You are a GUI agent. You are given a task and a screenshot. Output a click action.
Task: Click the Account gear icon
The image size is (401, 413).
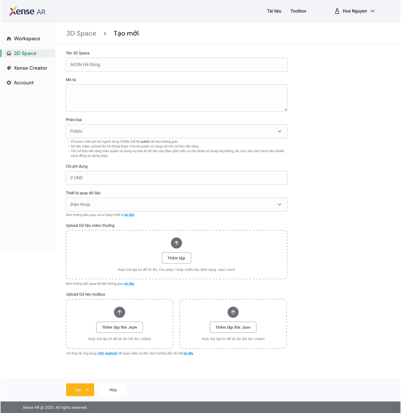coord(9,83)
